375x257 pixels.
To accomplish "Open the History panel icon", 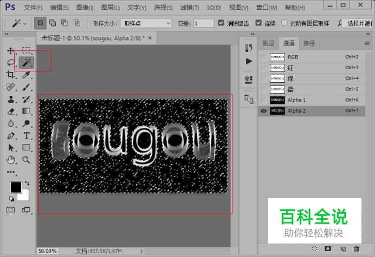I will click(x=249, y=48).
